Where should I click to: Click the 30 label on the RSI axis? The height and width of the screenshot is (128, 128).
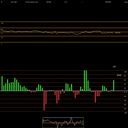click(2, 38)
